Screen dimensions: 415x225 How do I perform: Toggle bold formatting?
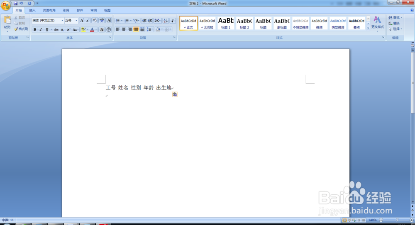point(35,29)
